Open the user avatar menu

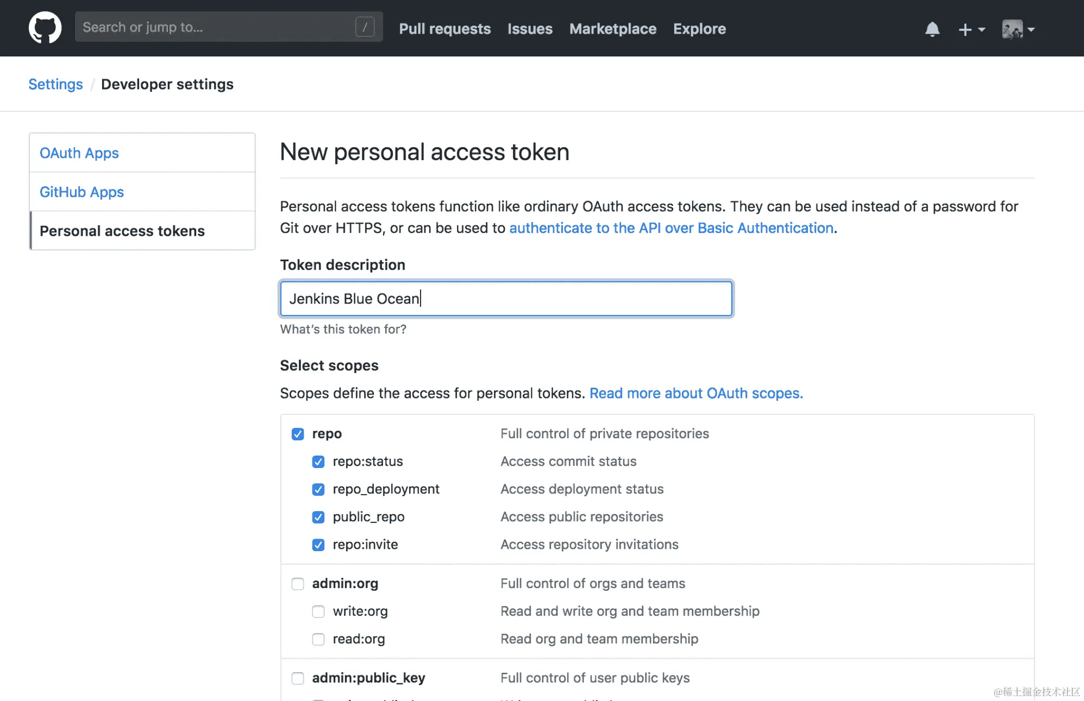tap(1018, 29)
